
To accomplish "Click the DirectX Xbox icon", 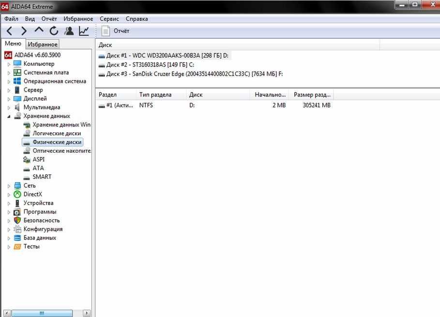I will click(x=17, y=194).
